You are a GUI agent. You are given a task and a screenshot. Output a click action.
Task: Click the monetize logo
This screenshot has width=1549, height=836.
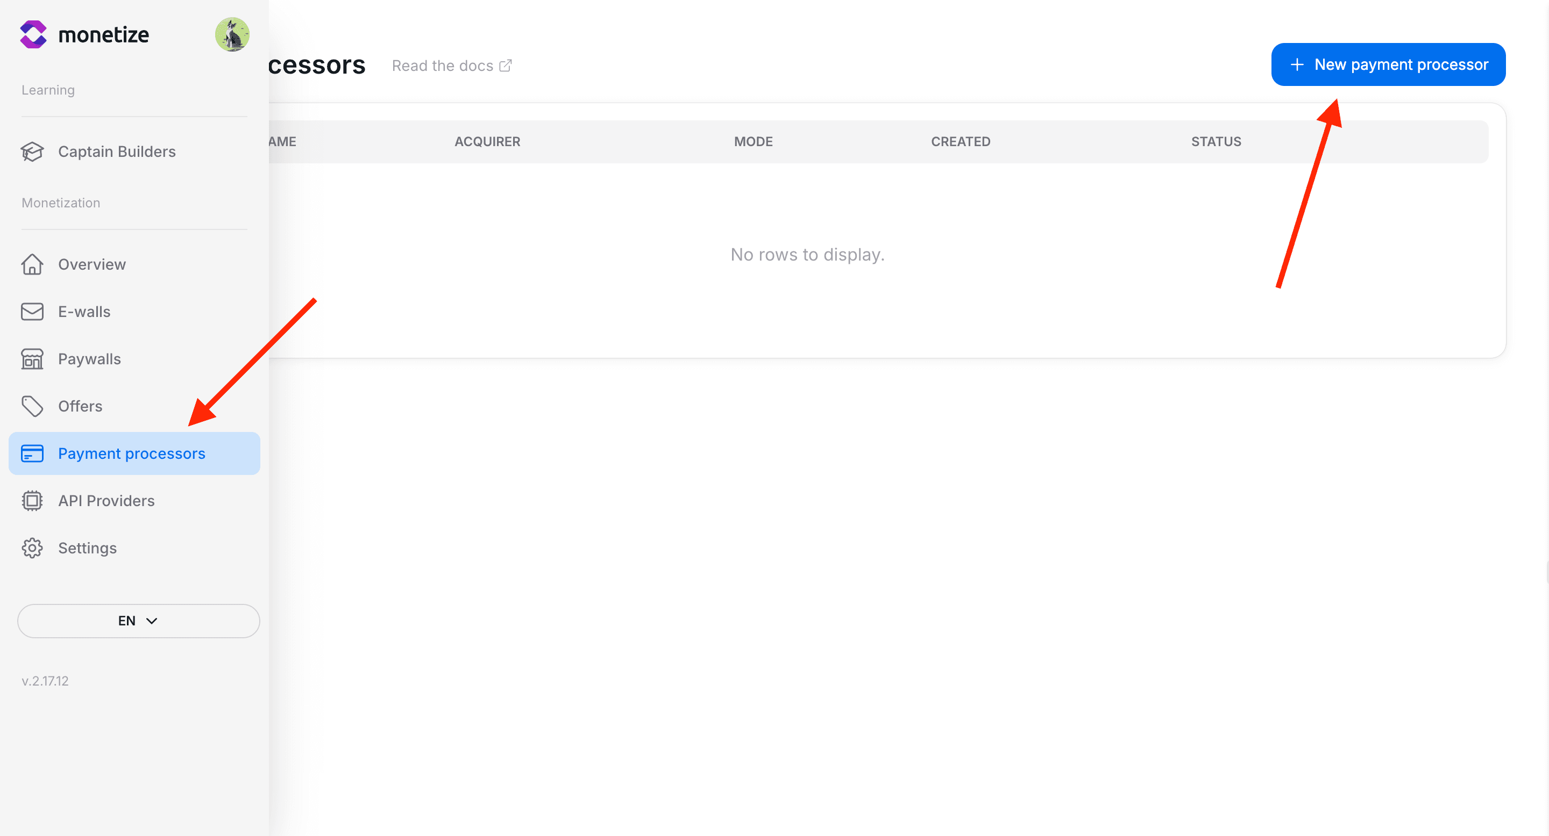85,34
